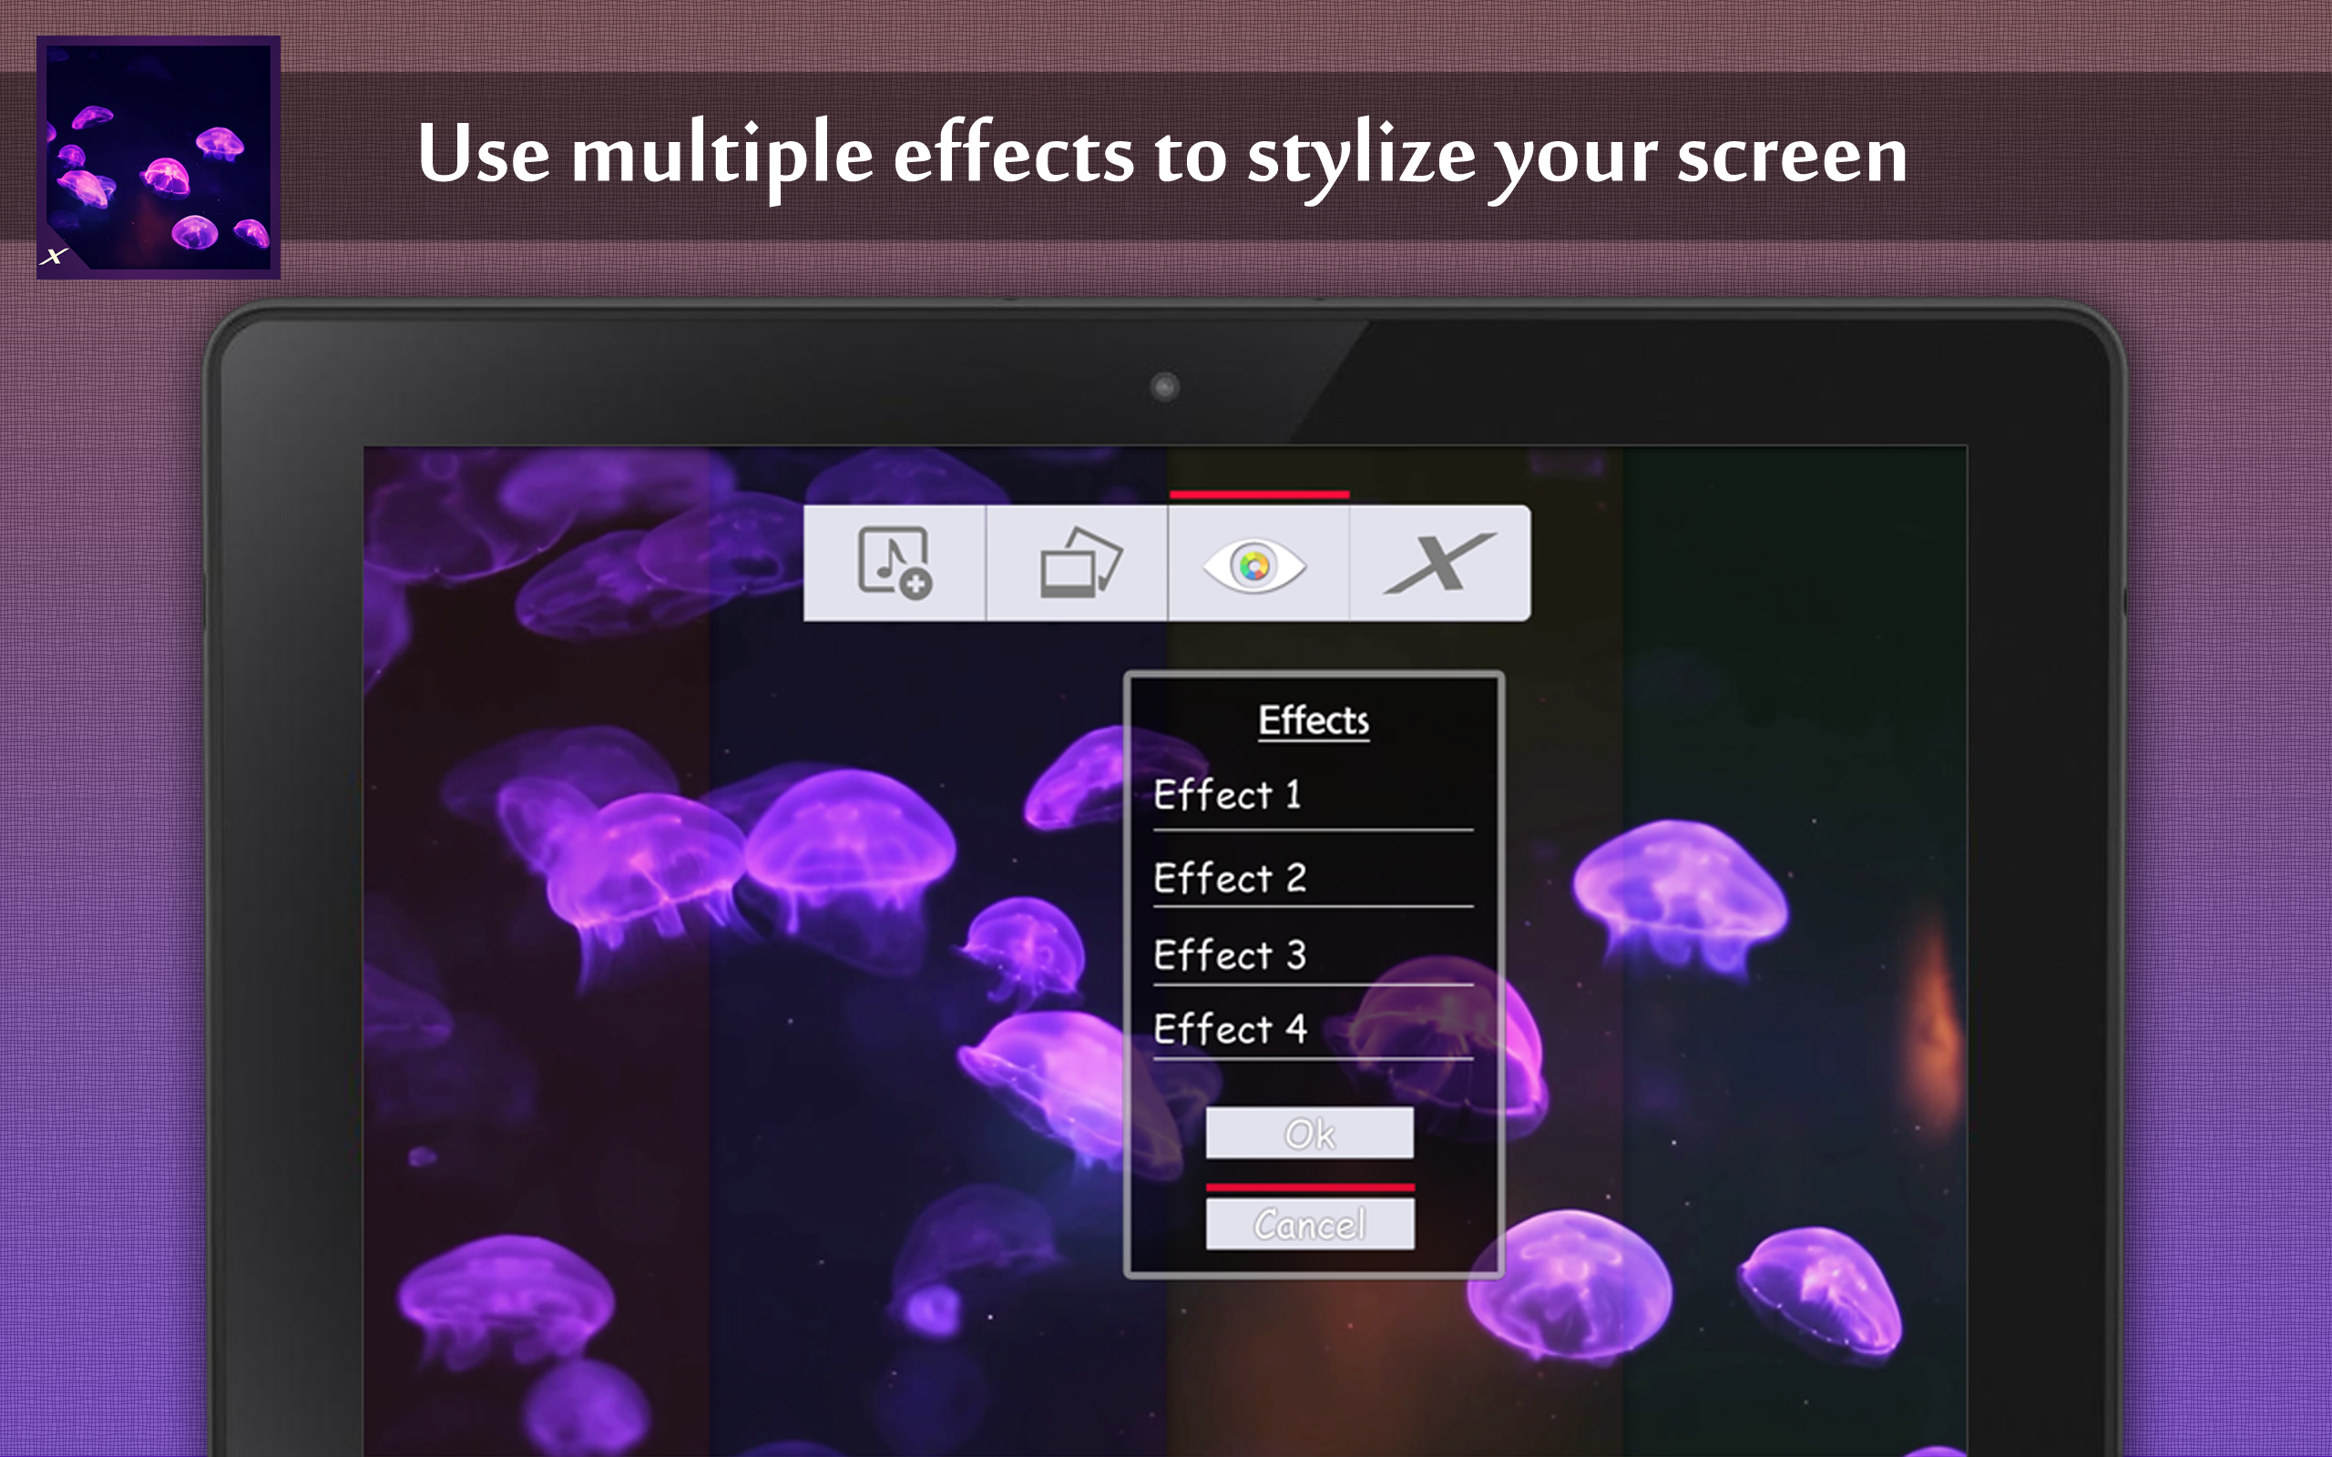Click the tablet's front camera lens
The width and height of the screenshot is (2332, 1457).
1164,387
